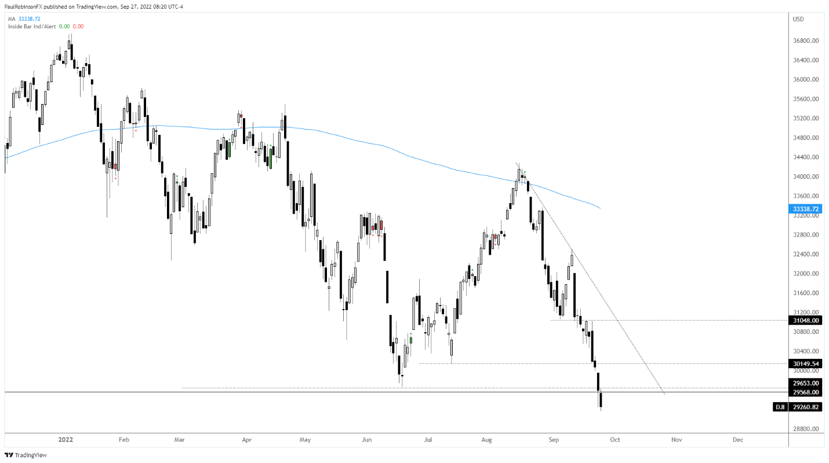Click the May label on the time axis
This screenshot has height=463, width=829.
pos(307,440)
